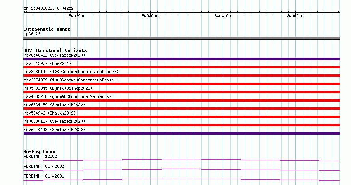
Task: Click the 8404200 ruler position label
Action: pos(295,16)
